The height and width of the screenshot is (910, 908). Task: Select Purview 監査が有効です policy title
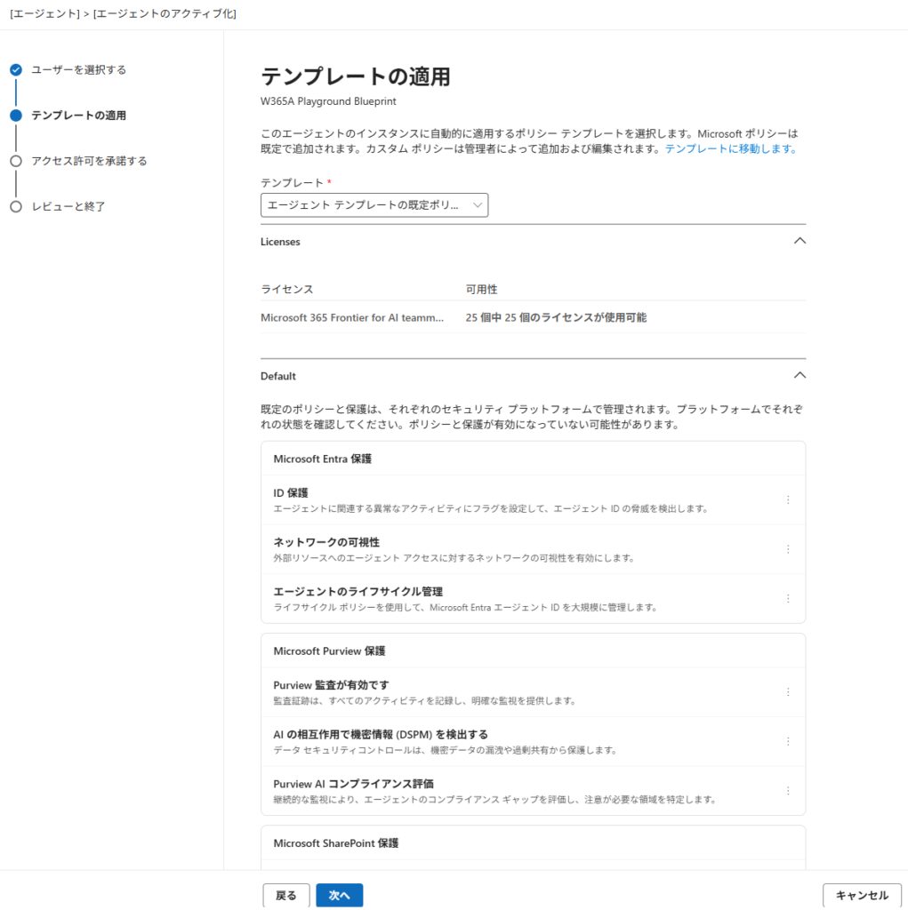click(x=331, y=685)
